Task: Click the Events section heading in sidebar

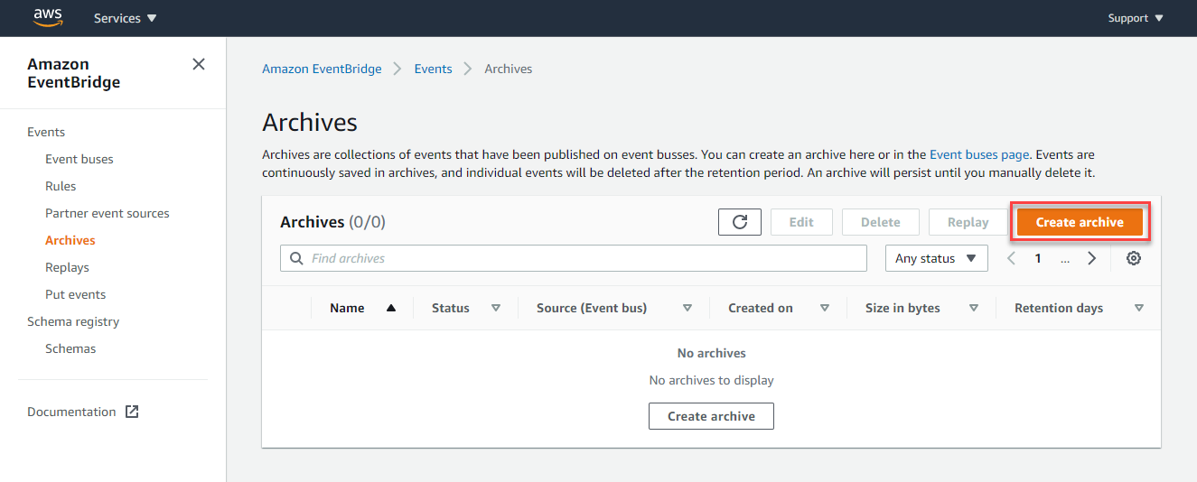Action: coord(46,132)
